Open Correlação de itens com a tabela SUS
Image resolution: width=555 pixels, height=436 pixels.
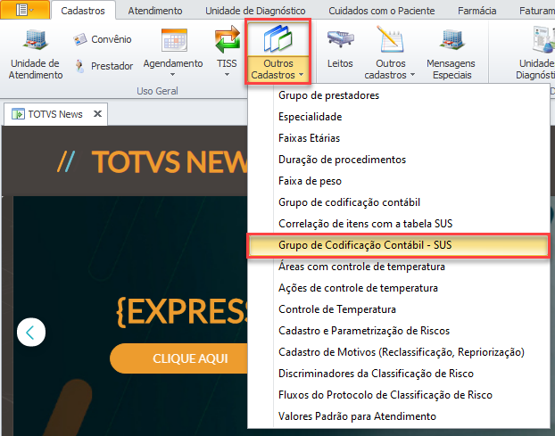pos(399,224)
